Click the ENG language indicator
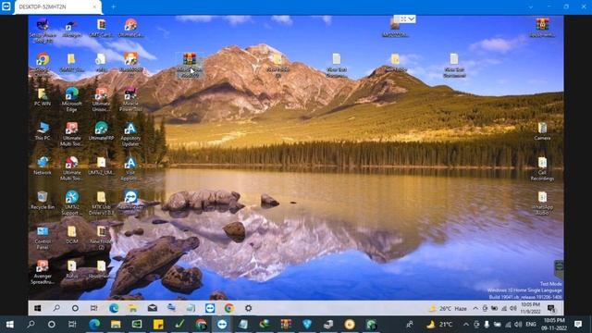 coord(531,325)
